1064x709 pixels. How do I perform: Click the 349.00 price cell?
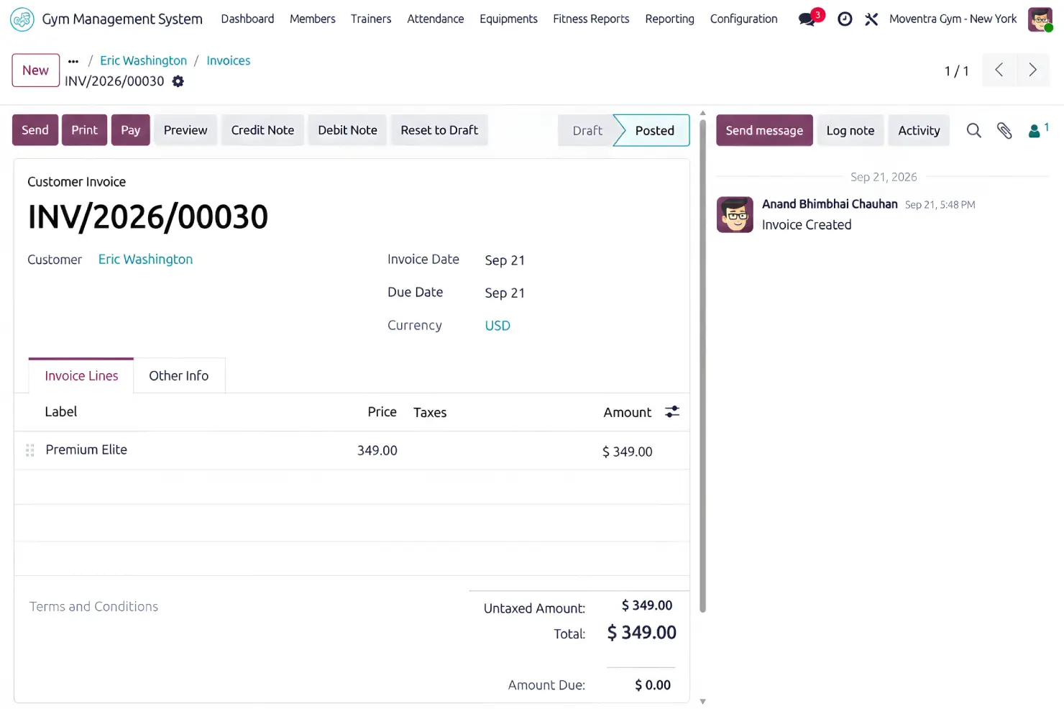tap(377, 451)
